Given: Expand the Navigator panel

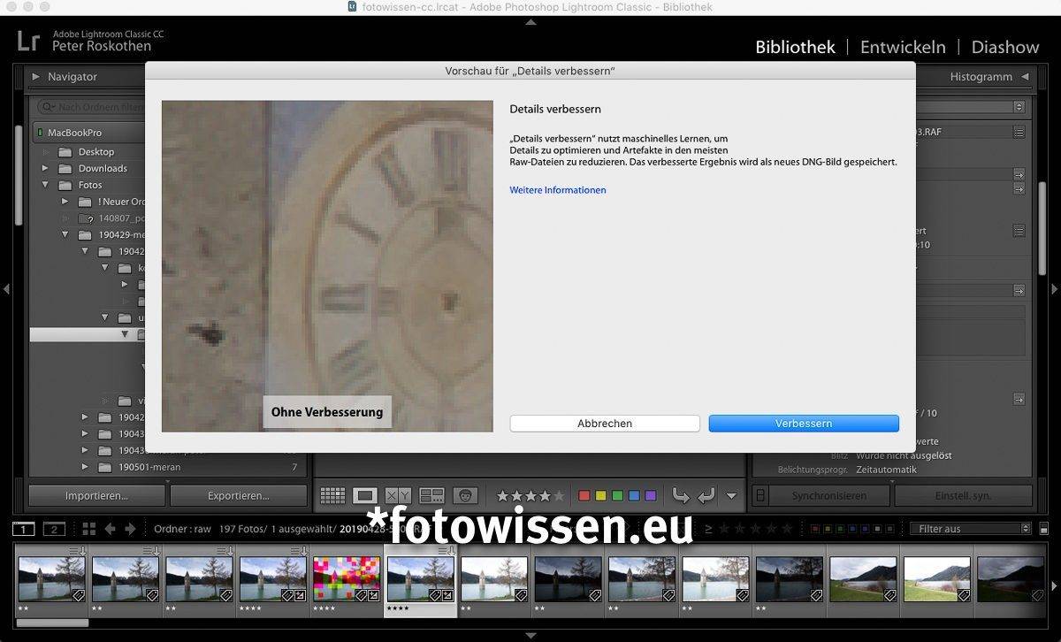Looking at the screenshot, I should point(36,77).
